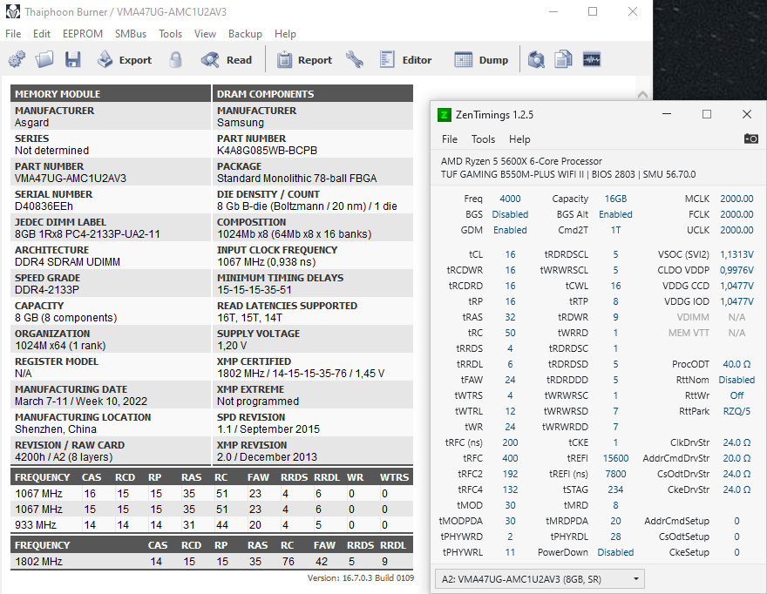Click the PowerDown Disabled value
The height and width of the screenshot is (594, 767).
tap(616, 552)
